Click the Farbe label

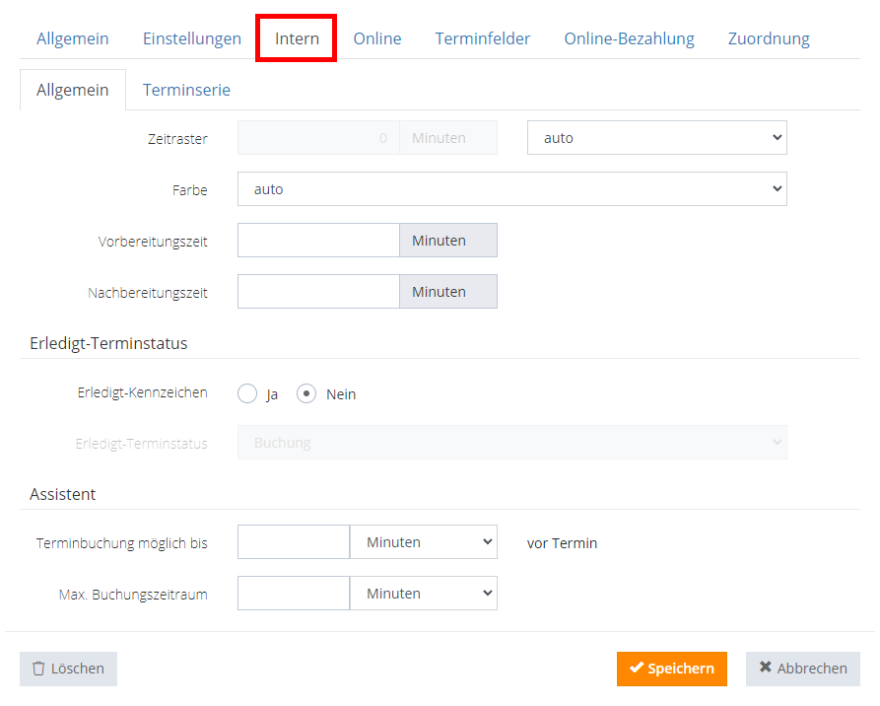(190, 190)
